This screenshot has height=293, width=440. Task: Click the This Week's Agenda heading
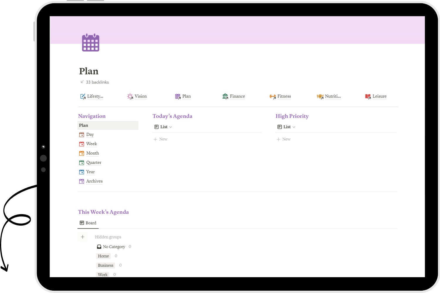(x=103, y=212)
